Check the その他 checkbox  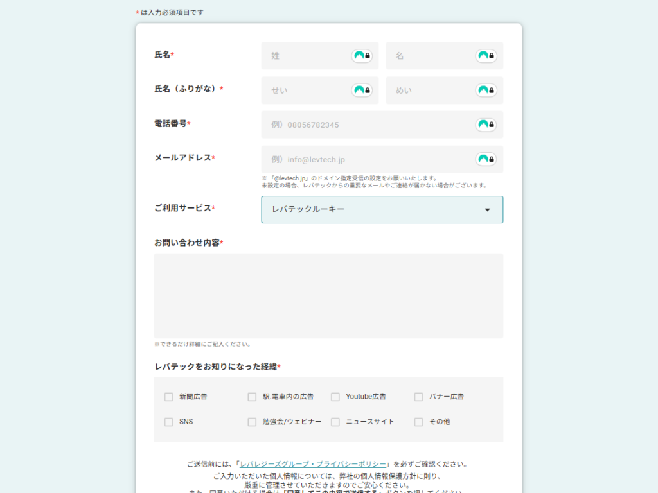pyautogui.click(x=419, y=422)
